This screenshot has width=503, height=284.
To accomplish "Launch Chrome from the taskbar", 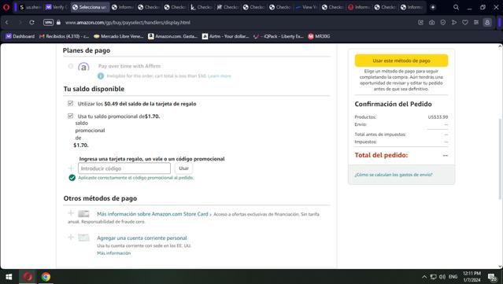I will [46, 277].
